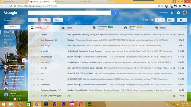Reload the page in Chrome
Screen dimensions: 191x107
(11, 6)
